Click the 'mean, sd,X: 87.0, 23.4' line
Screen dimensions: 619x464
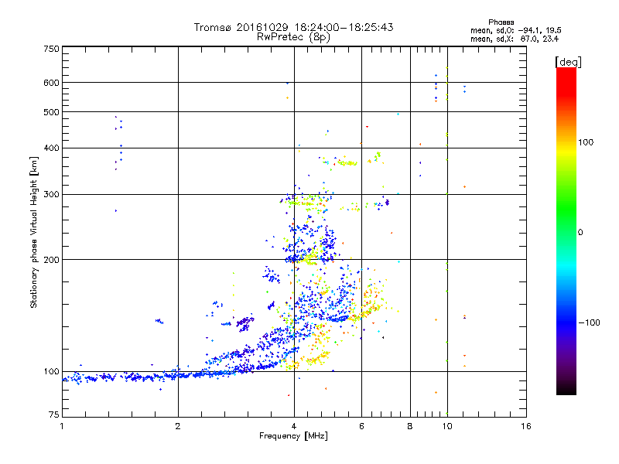pos(515,39)
